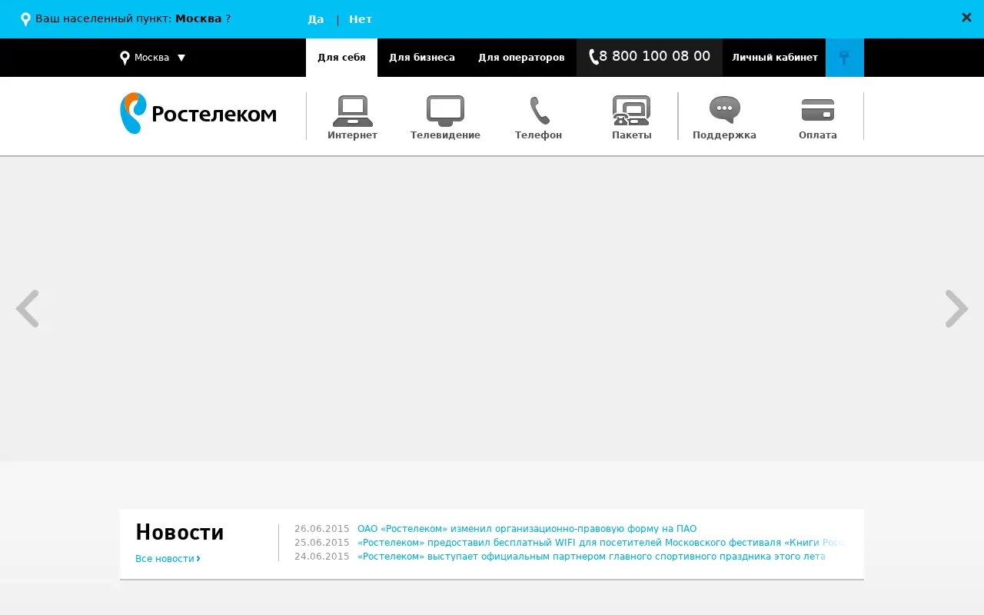Viewport: 984px width, 615px height.
Task: Click the Оплата menu label
Action: click(x=818, y=135)
